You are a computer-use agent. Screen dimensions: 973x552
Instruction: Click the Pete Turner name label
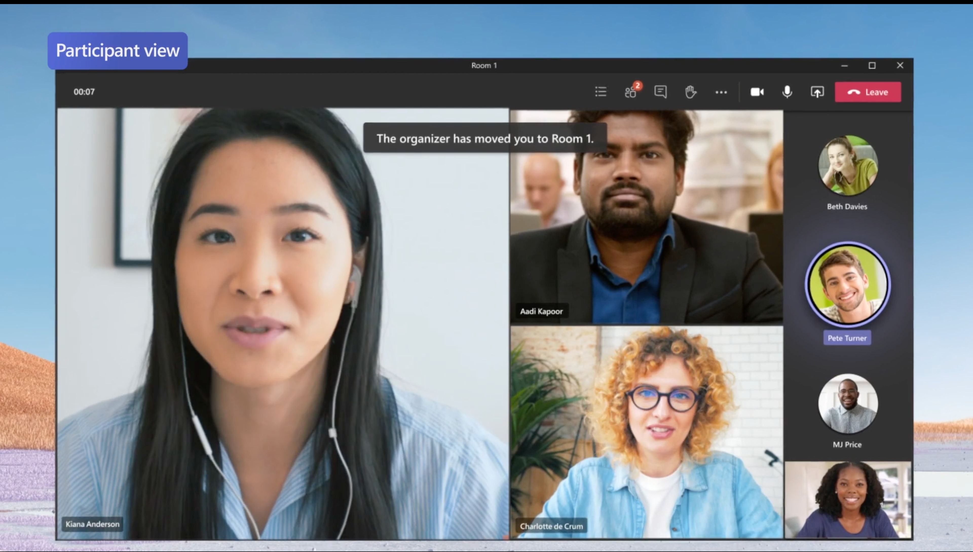tap(847, 338)
